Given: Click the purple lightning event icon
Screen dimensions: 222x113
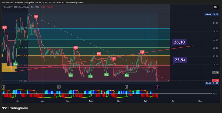Looking at the screenshot, I should (x=157, y=87).
